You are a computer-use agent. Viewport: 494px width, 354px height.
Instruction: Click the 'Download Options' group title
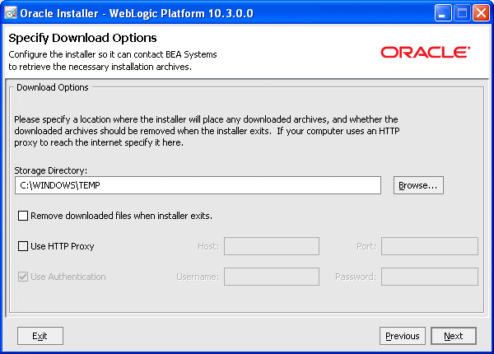tap(53, 87)
